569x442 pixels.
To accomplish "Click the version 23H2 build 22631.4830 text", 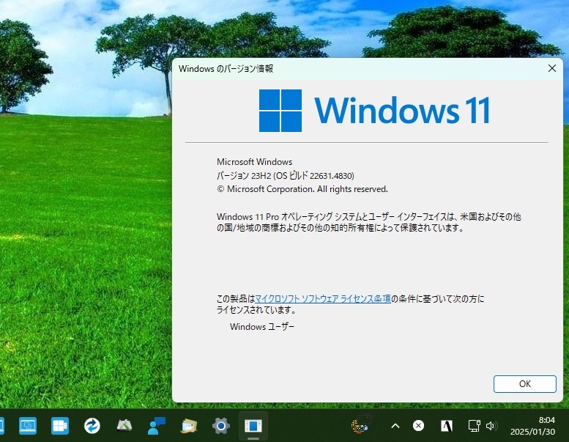I will 285,176.
